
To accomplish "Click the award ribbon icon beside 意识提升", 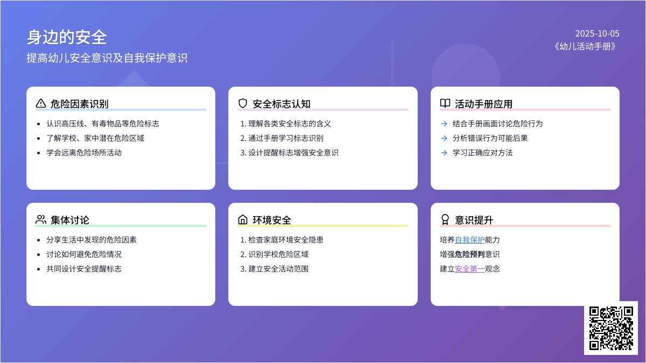I will 445,219.
